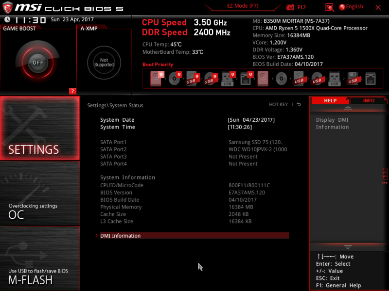Change language from English

pos(354,7)
